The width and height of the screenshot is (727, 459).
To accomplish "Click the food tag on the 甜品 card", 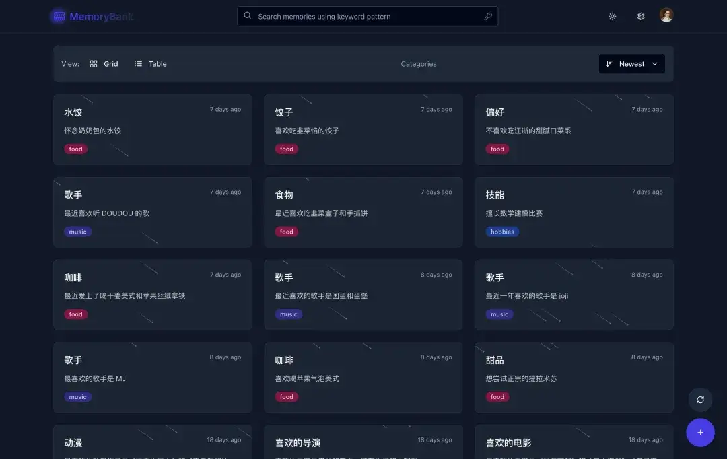I will point(497,397).
